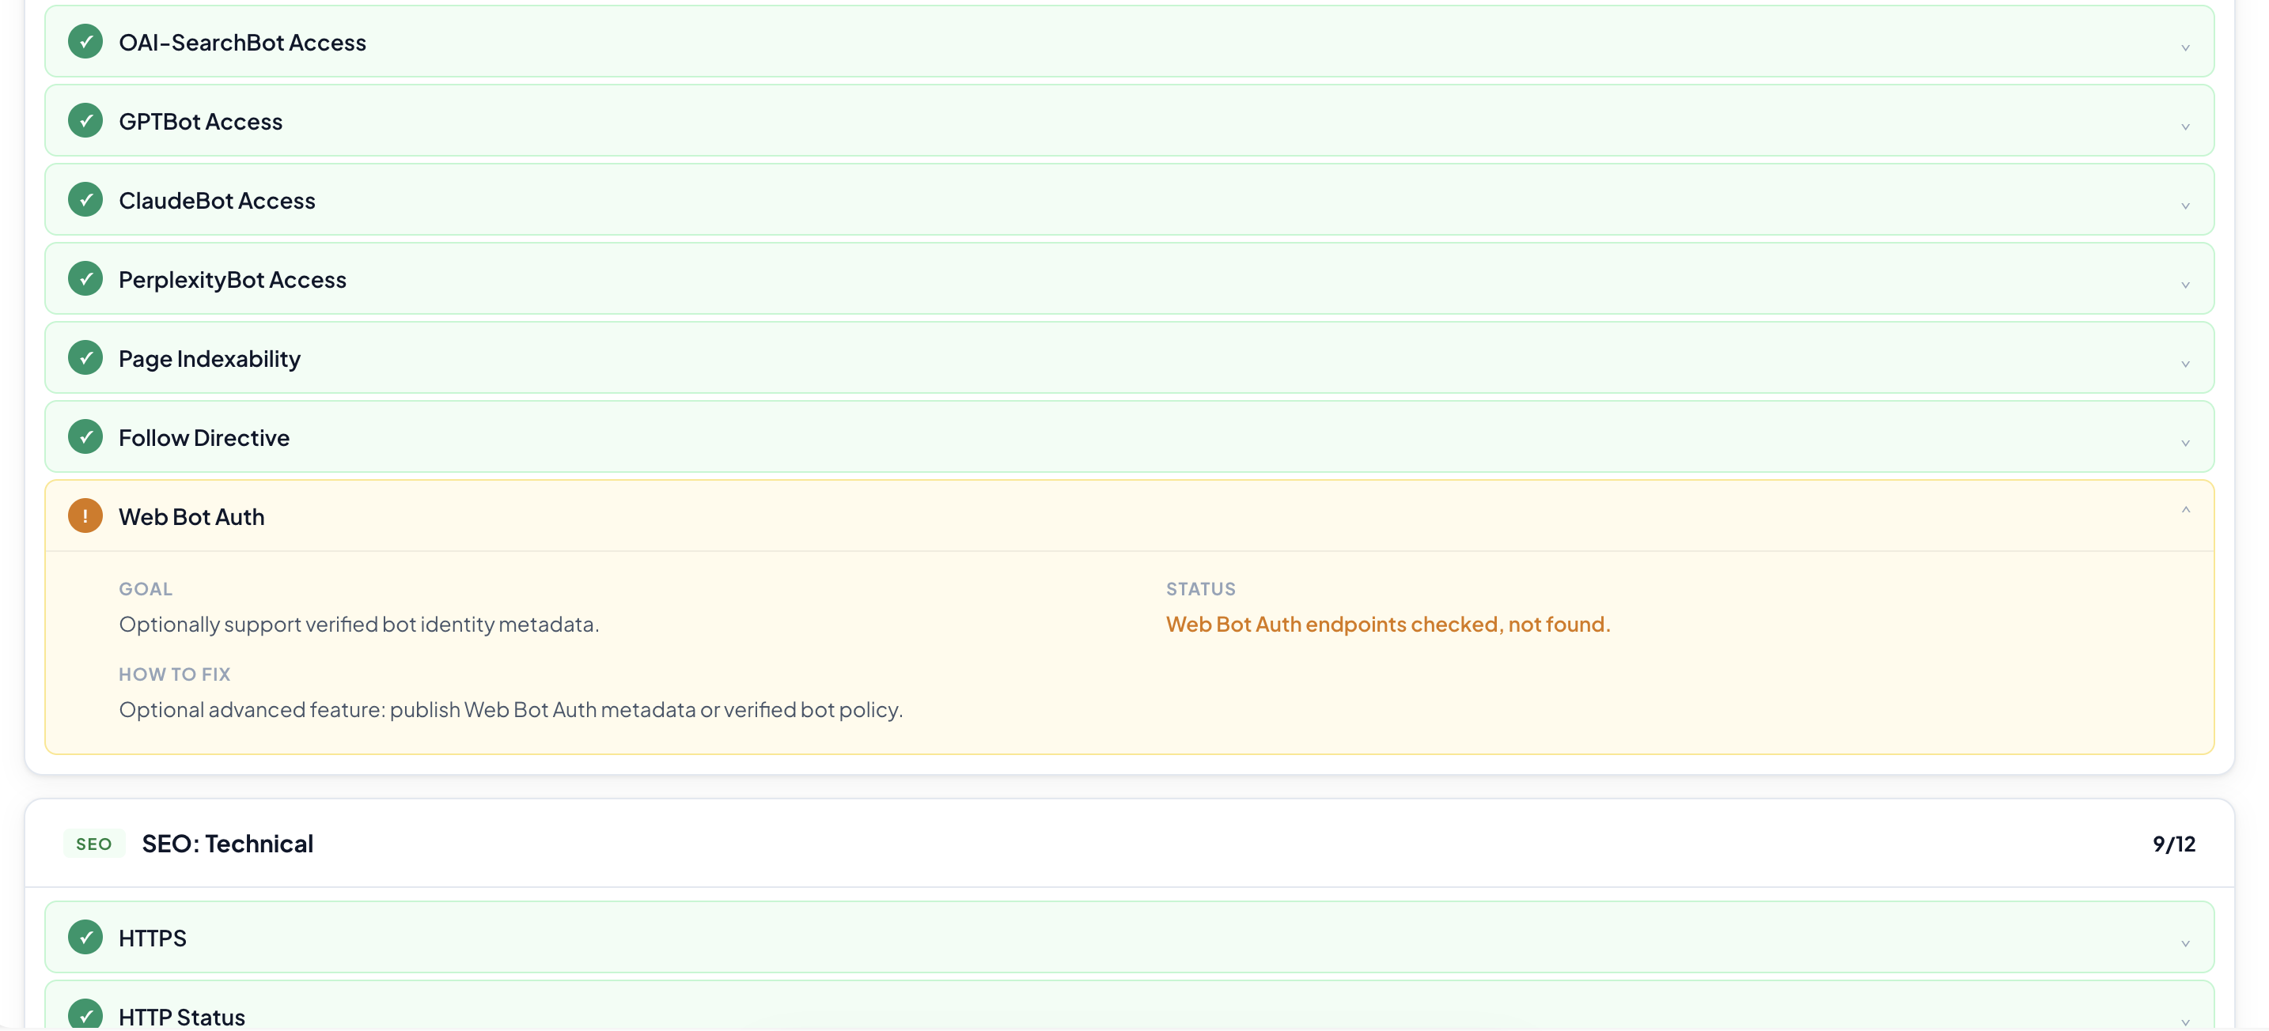Click the green check icon beside Page Indexability

click(x=85, y=358)
